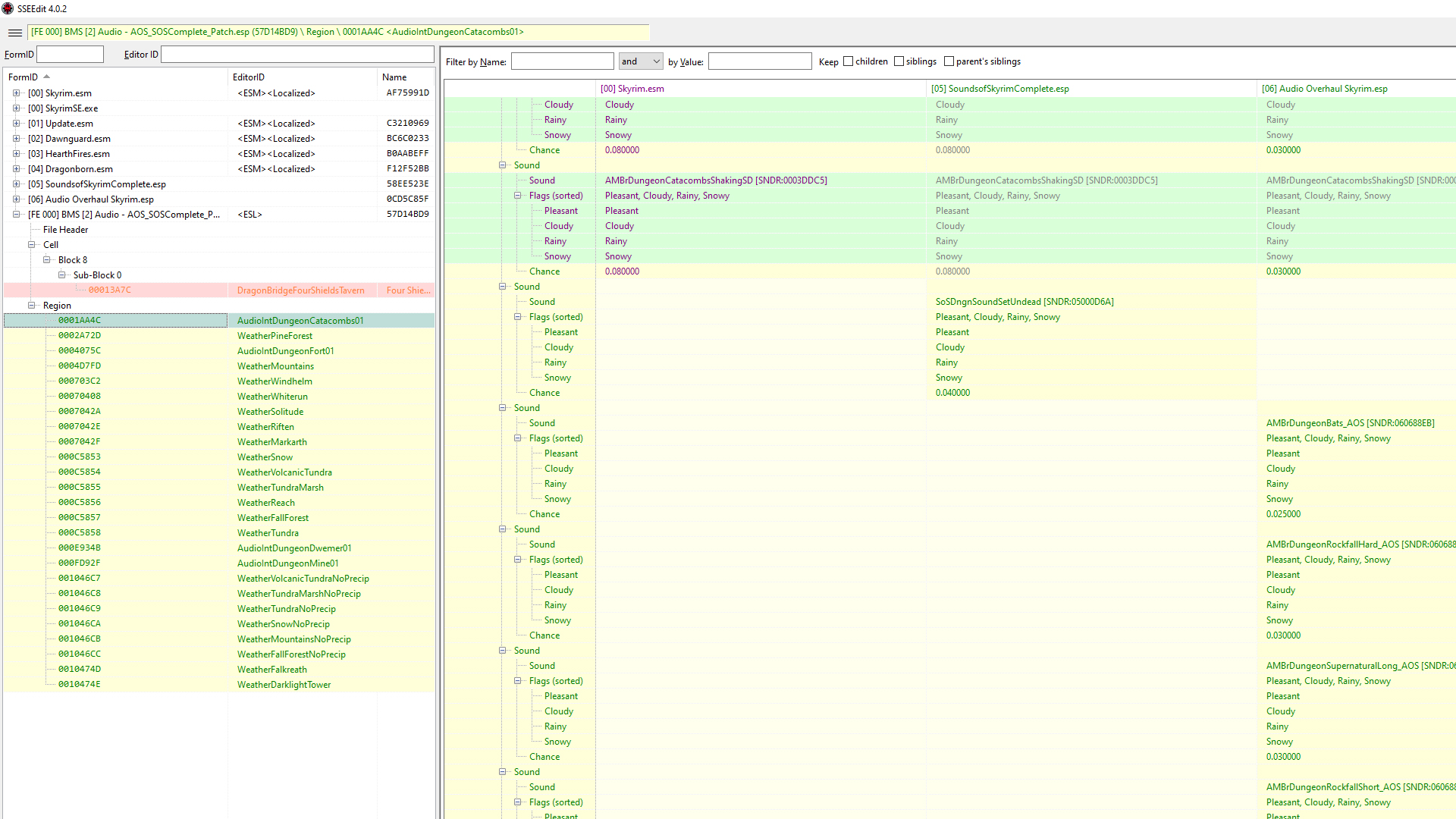Image resolution: width=1456 pixels, height=819 pixels.
Task: Click the SSEEdit application logo icon
Action: click(8, 8)
